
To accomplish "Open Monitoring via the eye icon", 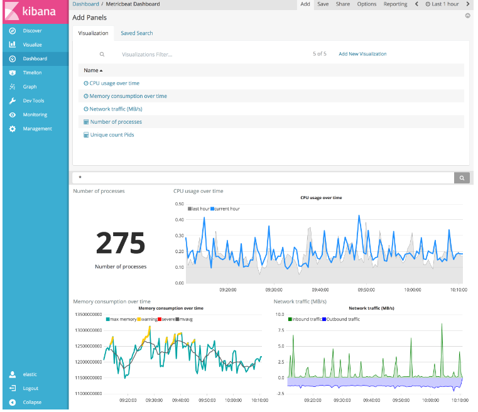I will point(13,115).
